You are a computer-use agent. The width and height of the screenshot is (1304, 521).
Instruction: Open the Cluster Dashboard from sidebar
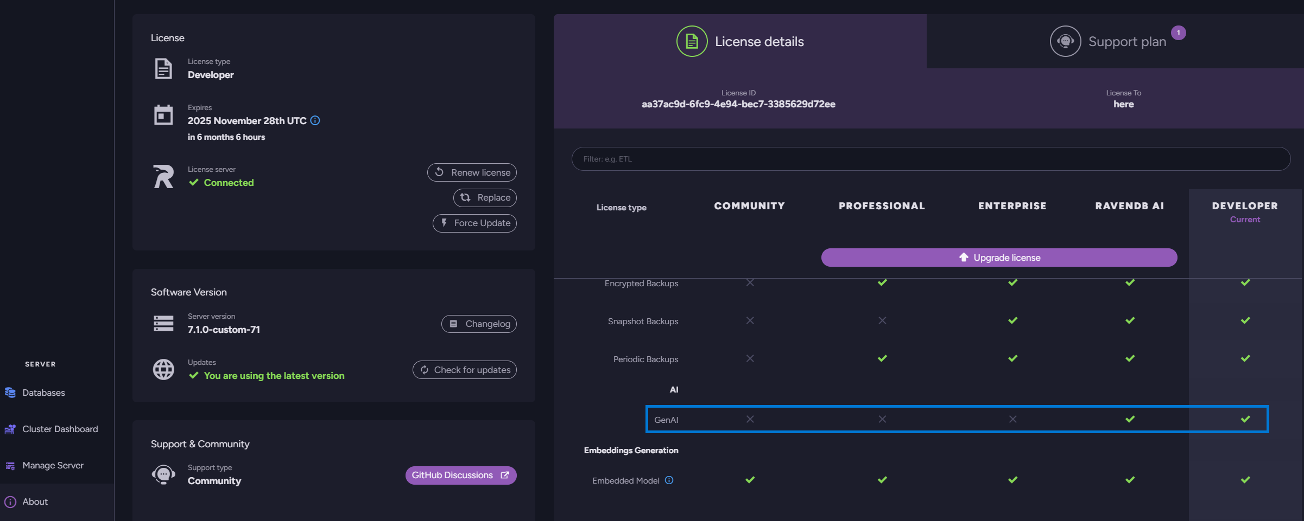click(60, 429)
